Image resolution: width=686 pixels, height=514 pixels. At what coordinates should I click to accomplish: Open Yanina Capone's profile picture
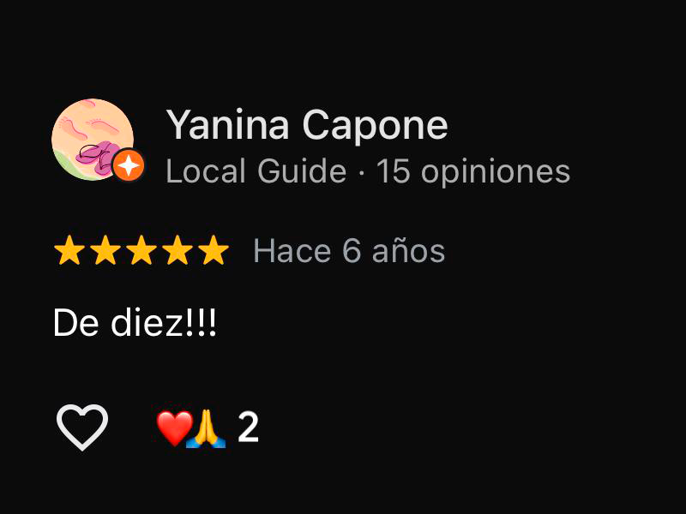point(93,140)
